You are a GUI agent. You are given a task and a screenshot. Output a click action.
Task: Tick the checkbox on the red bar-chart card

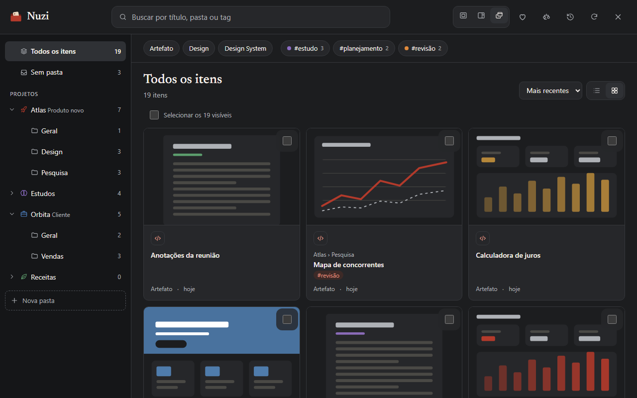click(612, 319)
